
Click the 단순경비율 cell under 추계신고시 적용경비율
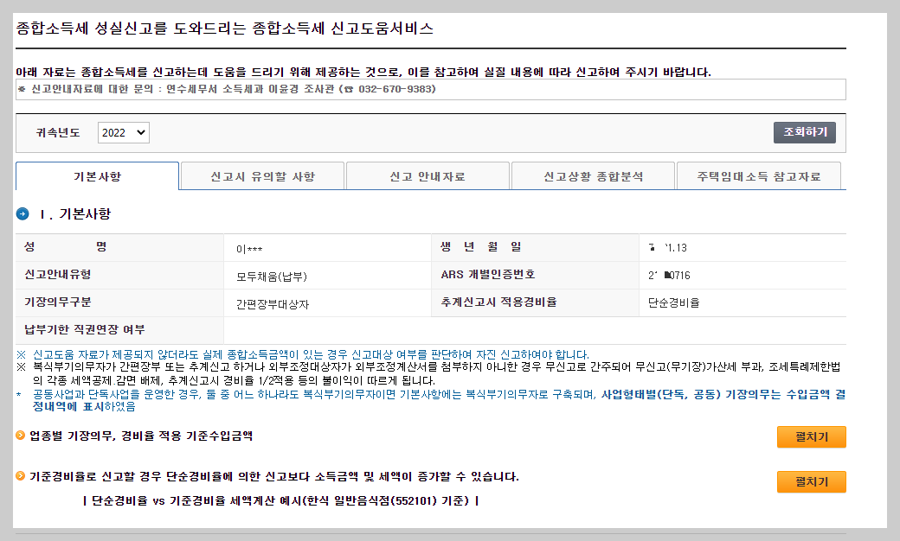pos(744,302)
